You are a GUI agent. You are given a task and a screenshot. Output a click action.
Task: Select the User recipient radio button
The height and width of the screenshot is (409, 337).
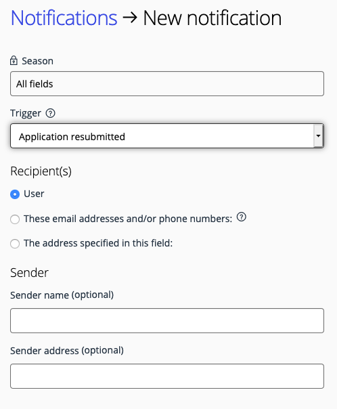pyautogui.click(x=15, y=194)
